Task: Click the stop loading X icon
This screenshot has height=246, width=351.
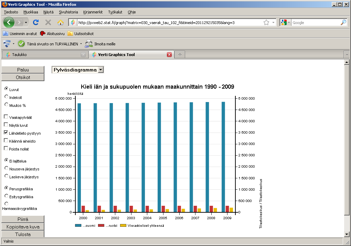Action: click(x=48, y=22)
